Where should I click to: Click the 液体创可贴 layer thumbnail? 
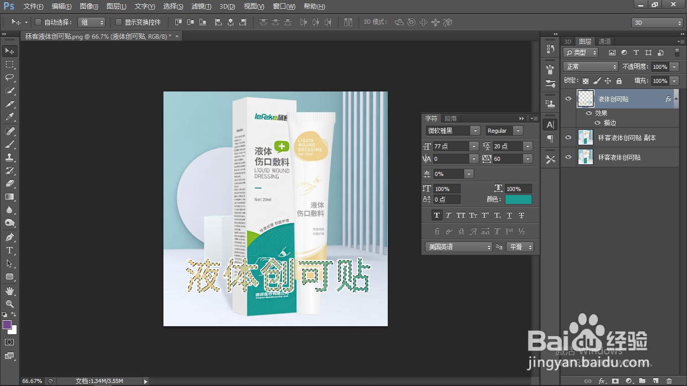pyautogui.click(x=585, y=99)
